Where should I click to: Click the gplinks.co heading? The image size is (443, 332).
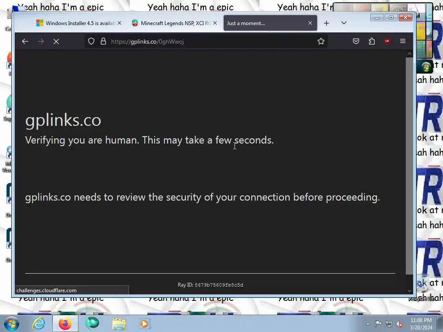point(63,120)
